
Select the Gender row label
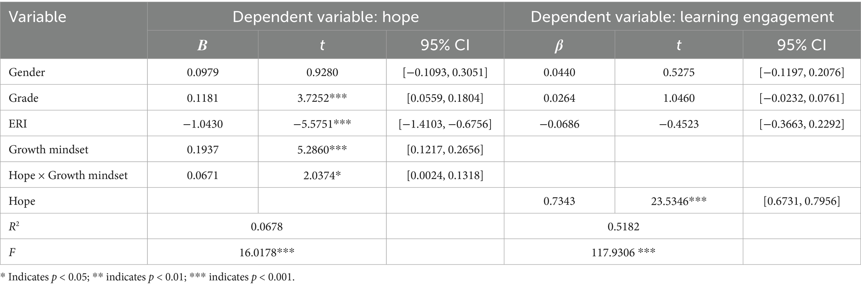click(x=27, y=72)
